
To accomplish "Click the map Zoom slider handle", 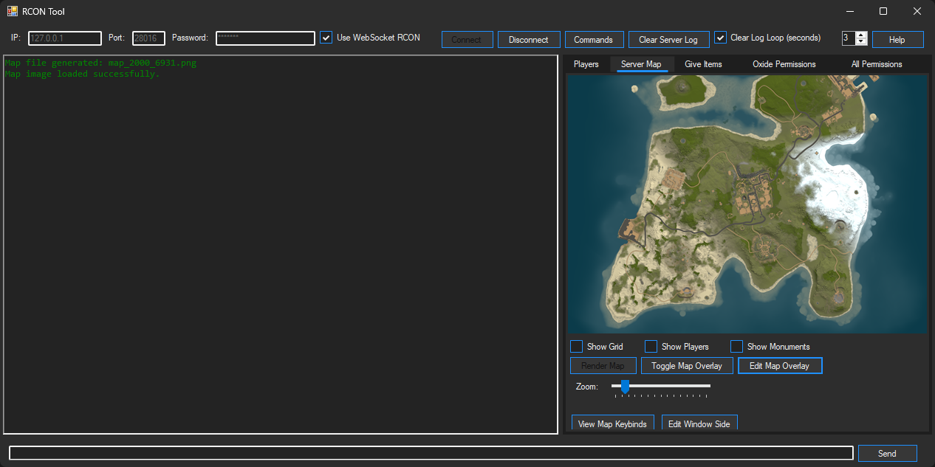I will pyautogui.click(x=625, y=386).
